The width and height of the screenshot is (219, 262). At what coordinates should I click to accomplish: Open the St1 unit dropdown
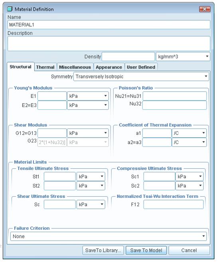click(x=91, y=177)
